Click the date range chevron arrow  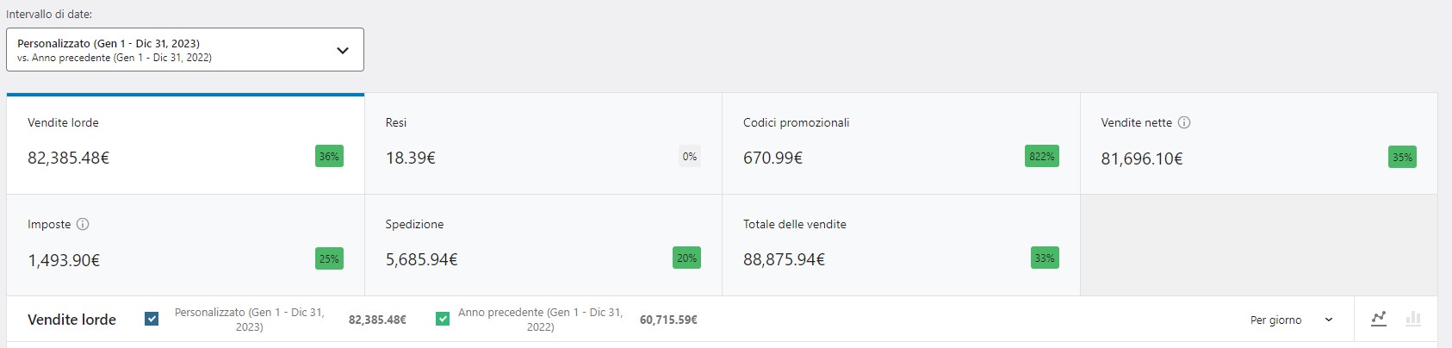[342, 50]
